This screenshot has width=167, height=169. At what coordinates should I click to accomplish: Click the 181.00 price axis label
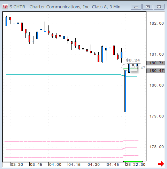(157, 54)
